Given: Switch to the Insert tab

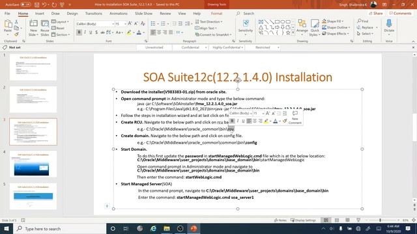Looking at the screenshot, I should click(x=40, y=13).
